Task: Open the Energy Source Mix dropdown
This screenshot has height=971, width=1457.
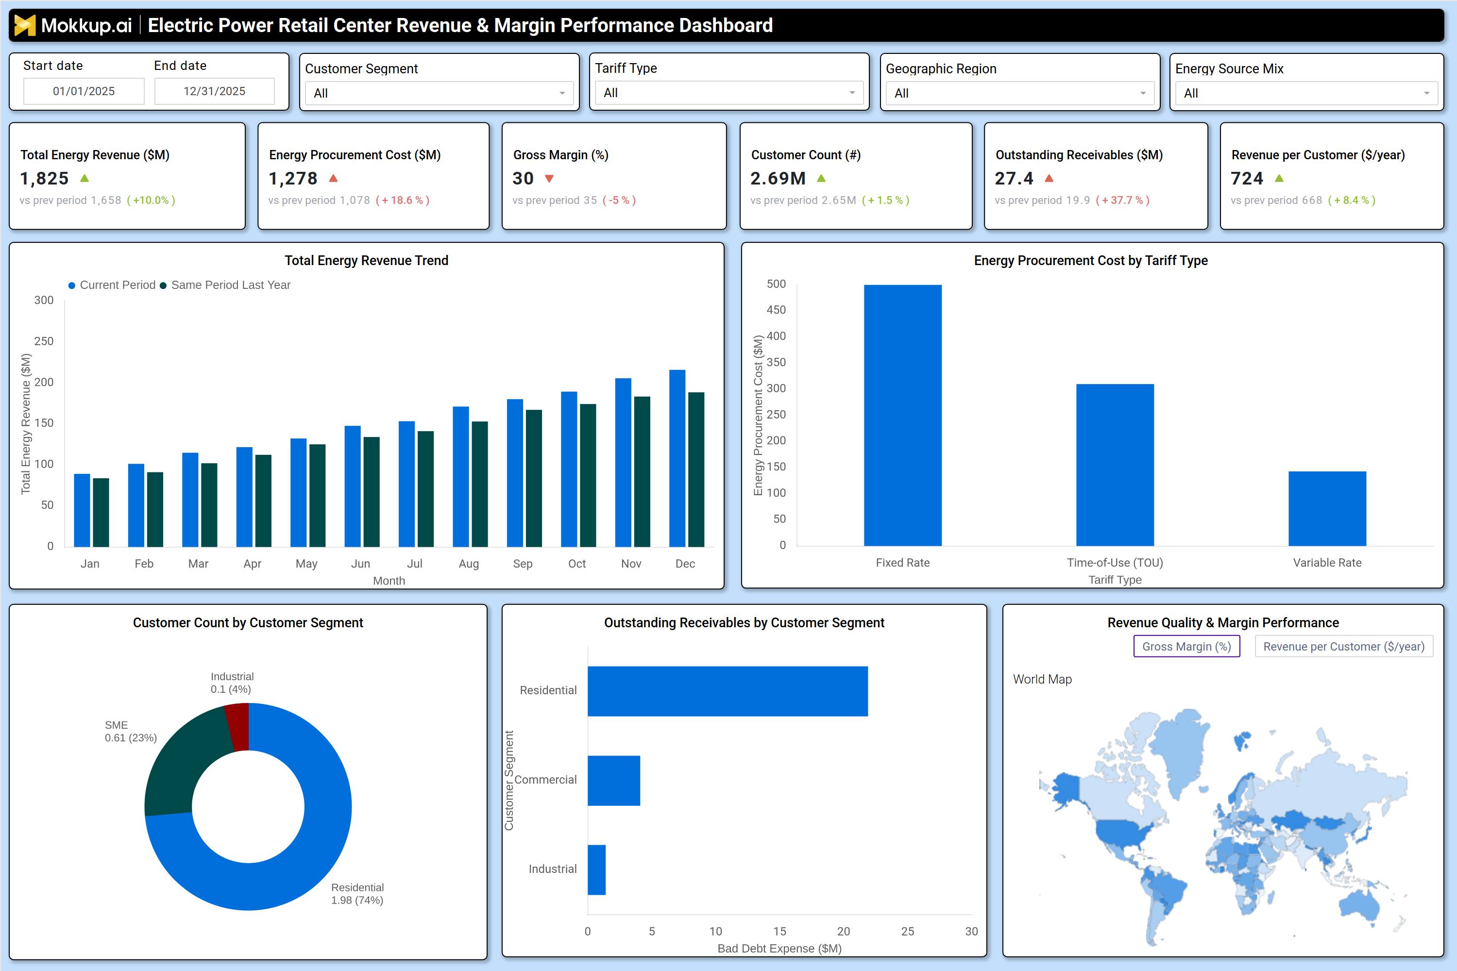Action: 1306,93
